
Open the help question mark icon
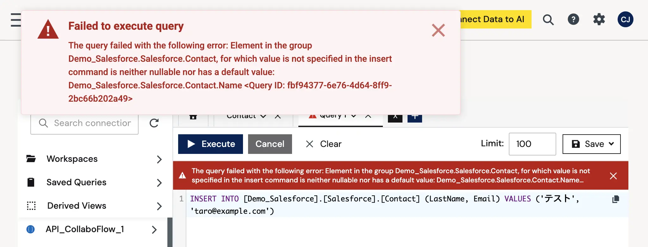click(x=573, y=19)
